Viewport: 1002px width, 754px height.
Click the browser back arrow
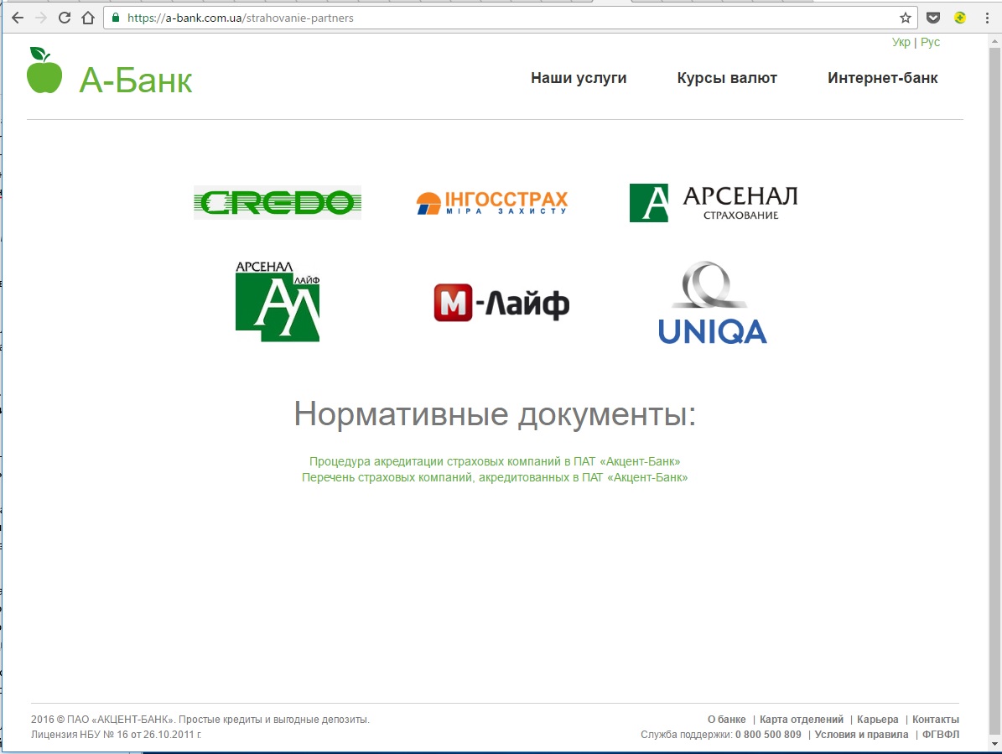[18, 18]
